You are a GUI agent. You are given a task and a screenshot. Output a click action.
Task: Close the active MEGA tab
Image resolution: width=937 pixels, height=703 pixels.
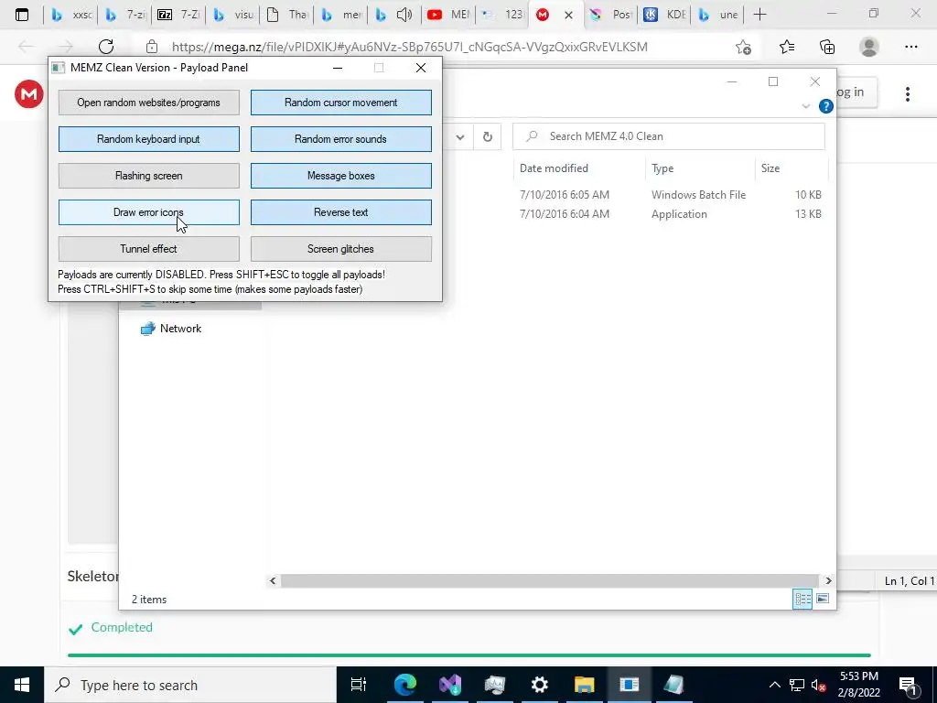point(569,15)
